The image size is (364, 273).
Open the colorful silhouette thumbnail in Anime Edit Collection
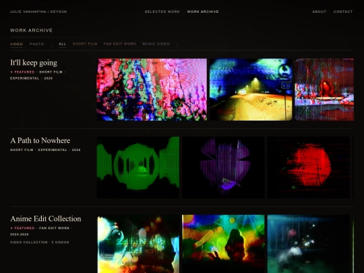pos(223,244)
